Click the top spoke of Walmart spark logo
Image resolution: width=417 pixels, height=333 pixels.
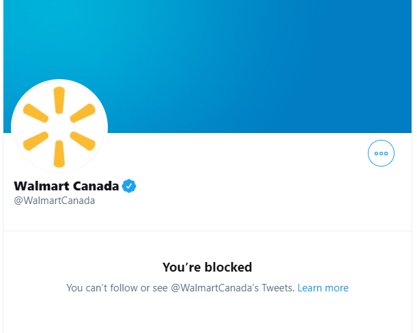point(59,100)
